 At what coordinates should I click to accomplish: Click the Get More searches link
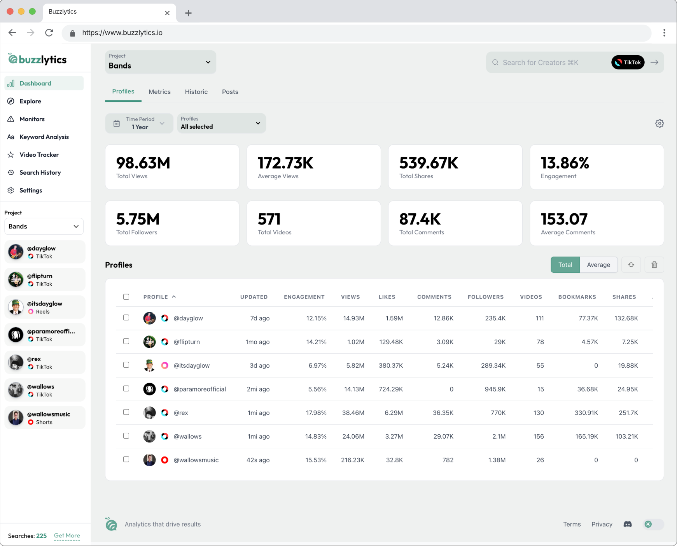point(67,535)
